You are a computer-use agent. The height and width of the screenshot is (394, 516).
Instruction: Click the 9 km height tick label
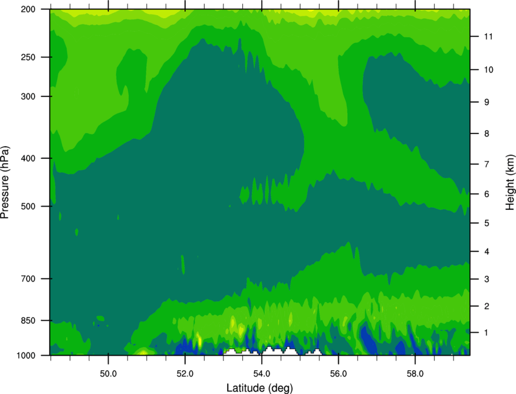click(x=486, y=102)
